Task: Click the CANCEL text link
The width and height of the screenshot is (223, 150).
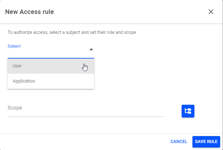Action: click(179, 142)
